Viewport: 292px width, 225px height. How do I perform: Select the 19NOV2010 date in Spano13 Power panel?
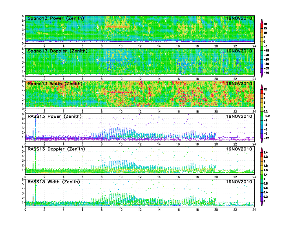pos(239,18)
